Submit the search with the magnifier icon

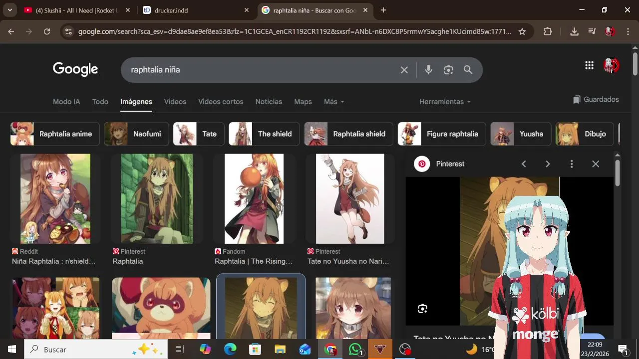[468, 70]
